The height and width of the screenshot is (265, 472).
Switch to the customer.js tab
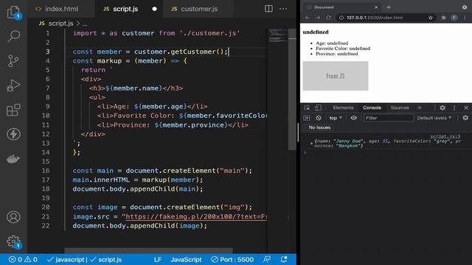199,9
